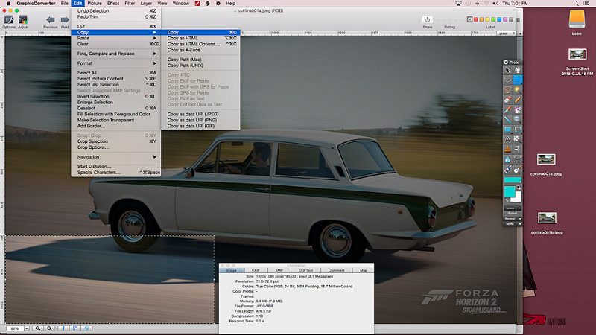The width and height of the screenshot is (596, 335).
Task: Open the ExifTool tab
Action: 305,270
